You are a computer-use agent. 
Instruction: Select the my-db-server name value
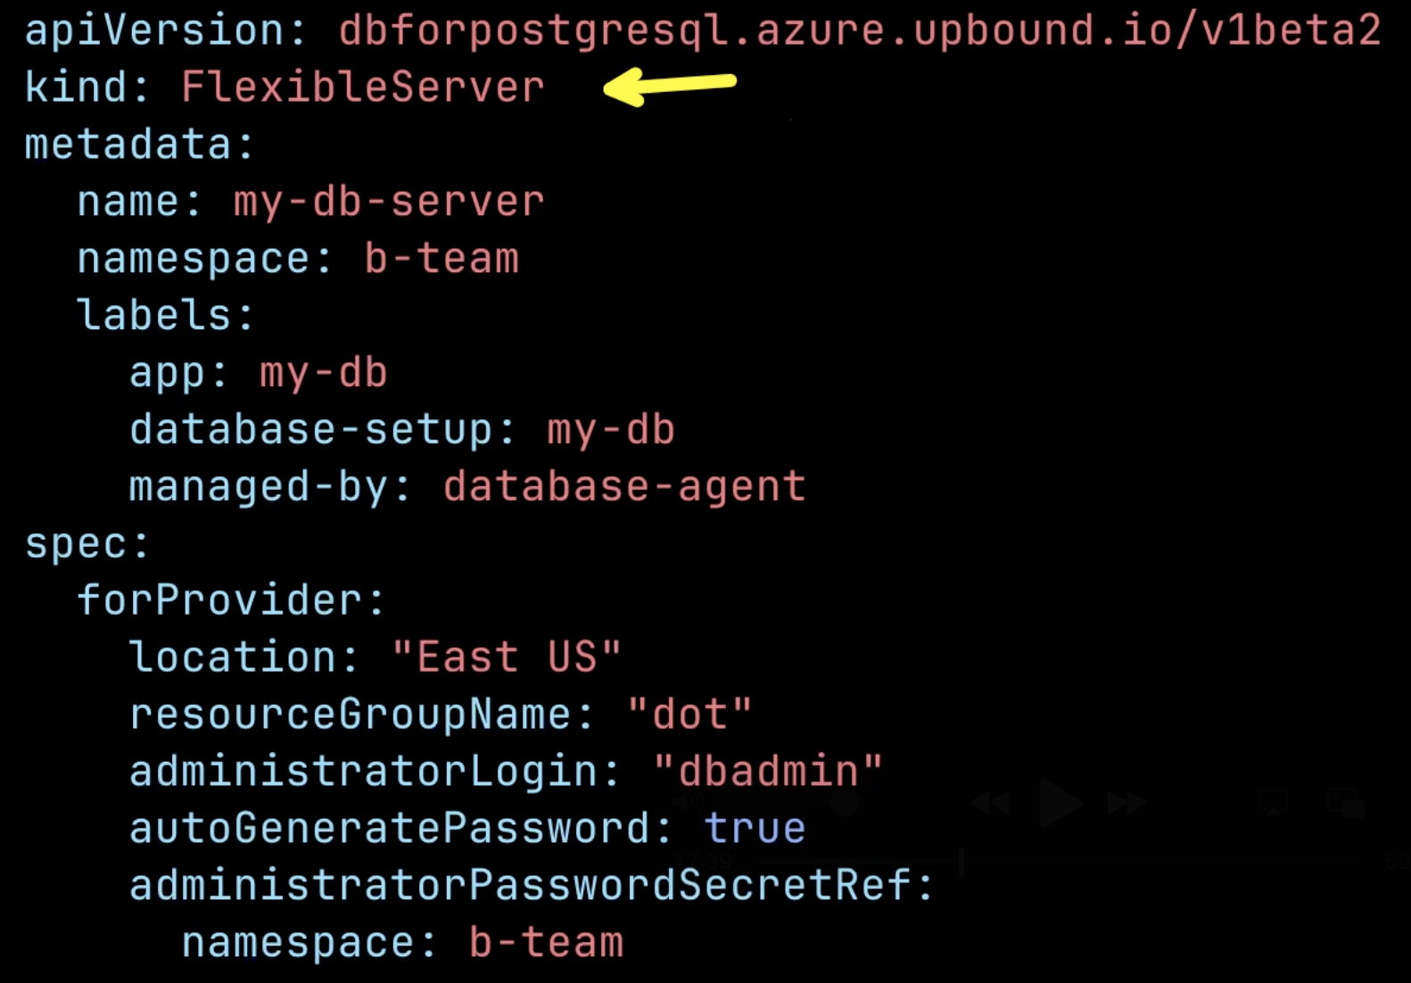pyautogui.click(x=389, y=202)
